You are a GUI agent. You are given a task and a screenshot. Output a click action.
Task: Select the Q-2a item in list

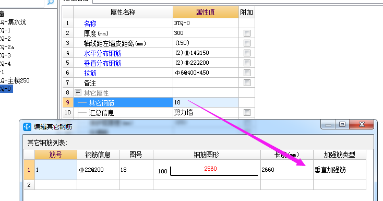click(7, 47)
